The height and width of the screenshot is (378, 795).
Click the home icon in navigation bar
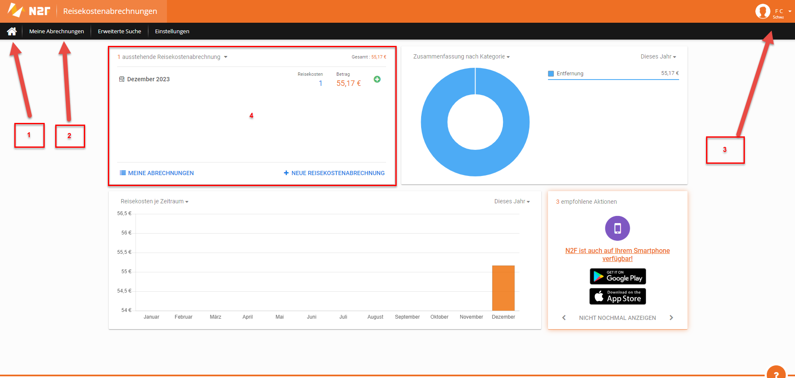12,31
